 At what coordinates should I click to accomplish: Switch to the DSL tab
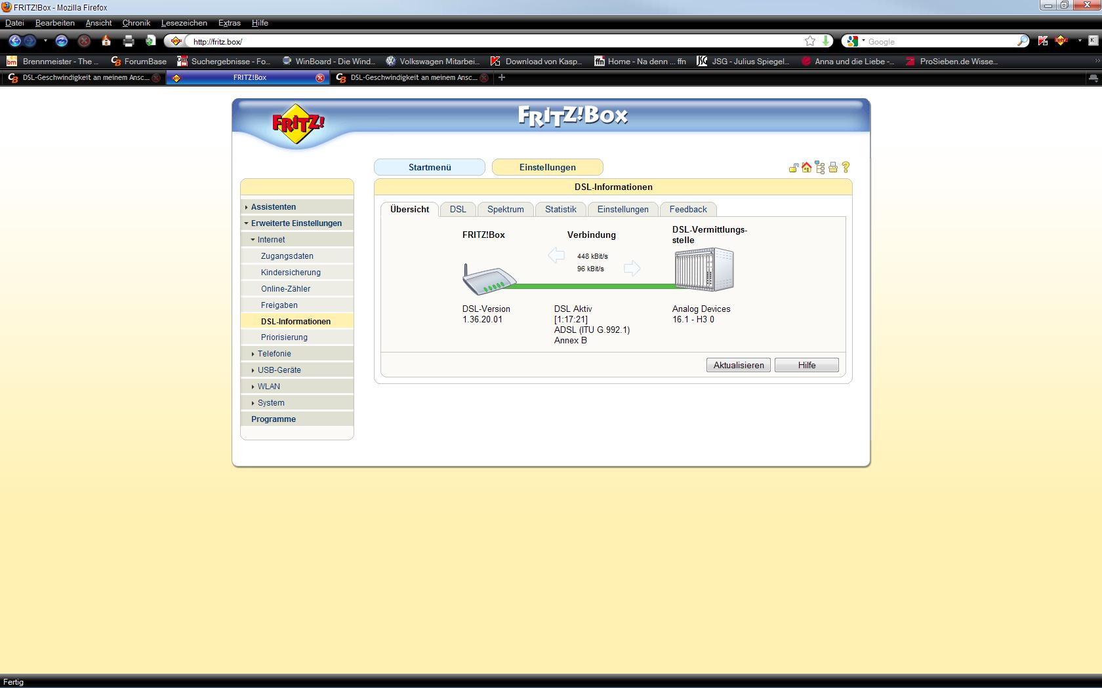[x=458, y=210]
